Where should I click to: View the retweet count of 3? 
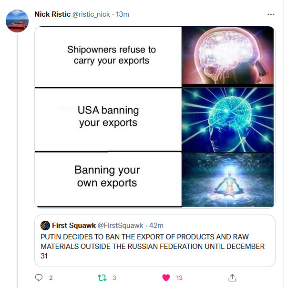pyautogui.click(x=114, y=278)
